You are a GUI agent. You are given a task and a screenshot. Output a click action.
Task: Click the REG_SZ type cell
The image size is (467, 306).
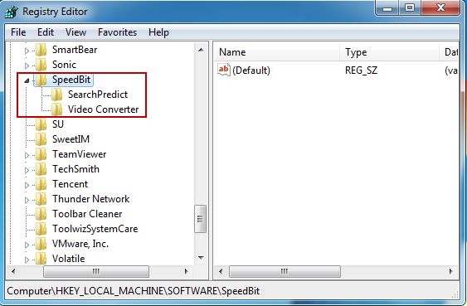(x=361, y=70)
